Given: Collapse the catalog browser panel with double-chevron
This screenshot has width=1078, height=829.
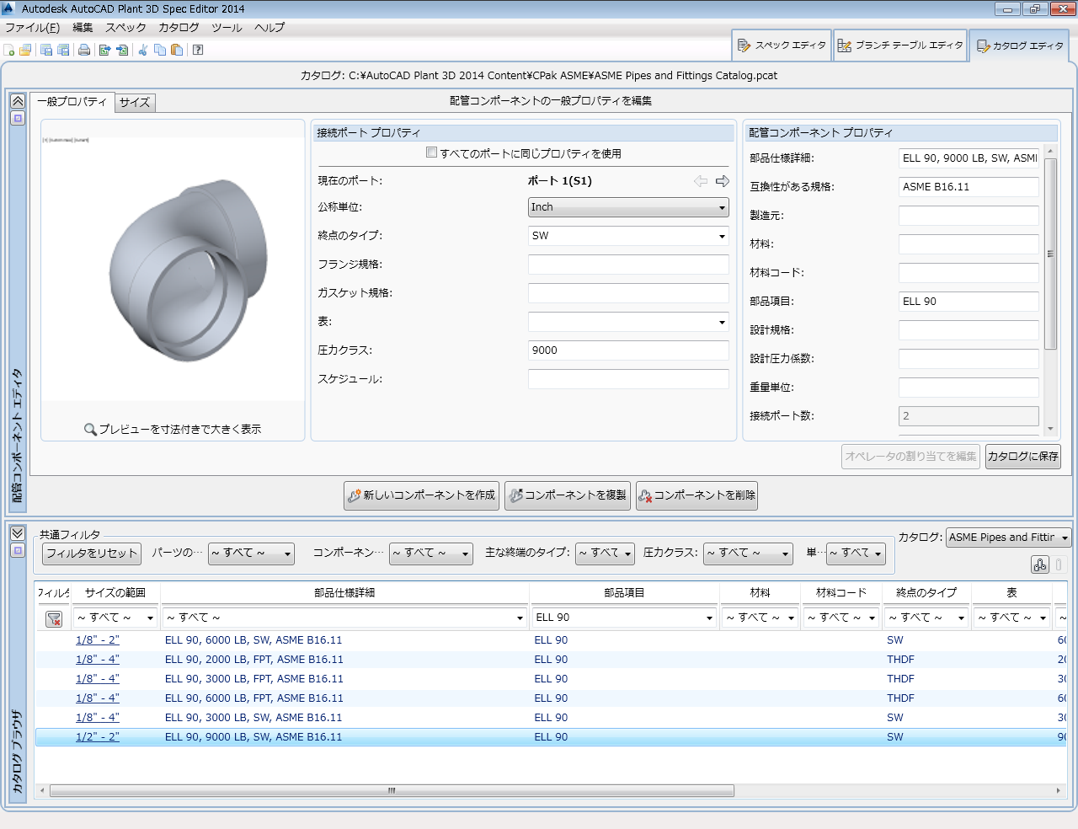Looking at the screenshot, I should pyautogui.click(x=17, y=533).
